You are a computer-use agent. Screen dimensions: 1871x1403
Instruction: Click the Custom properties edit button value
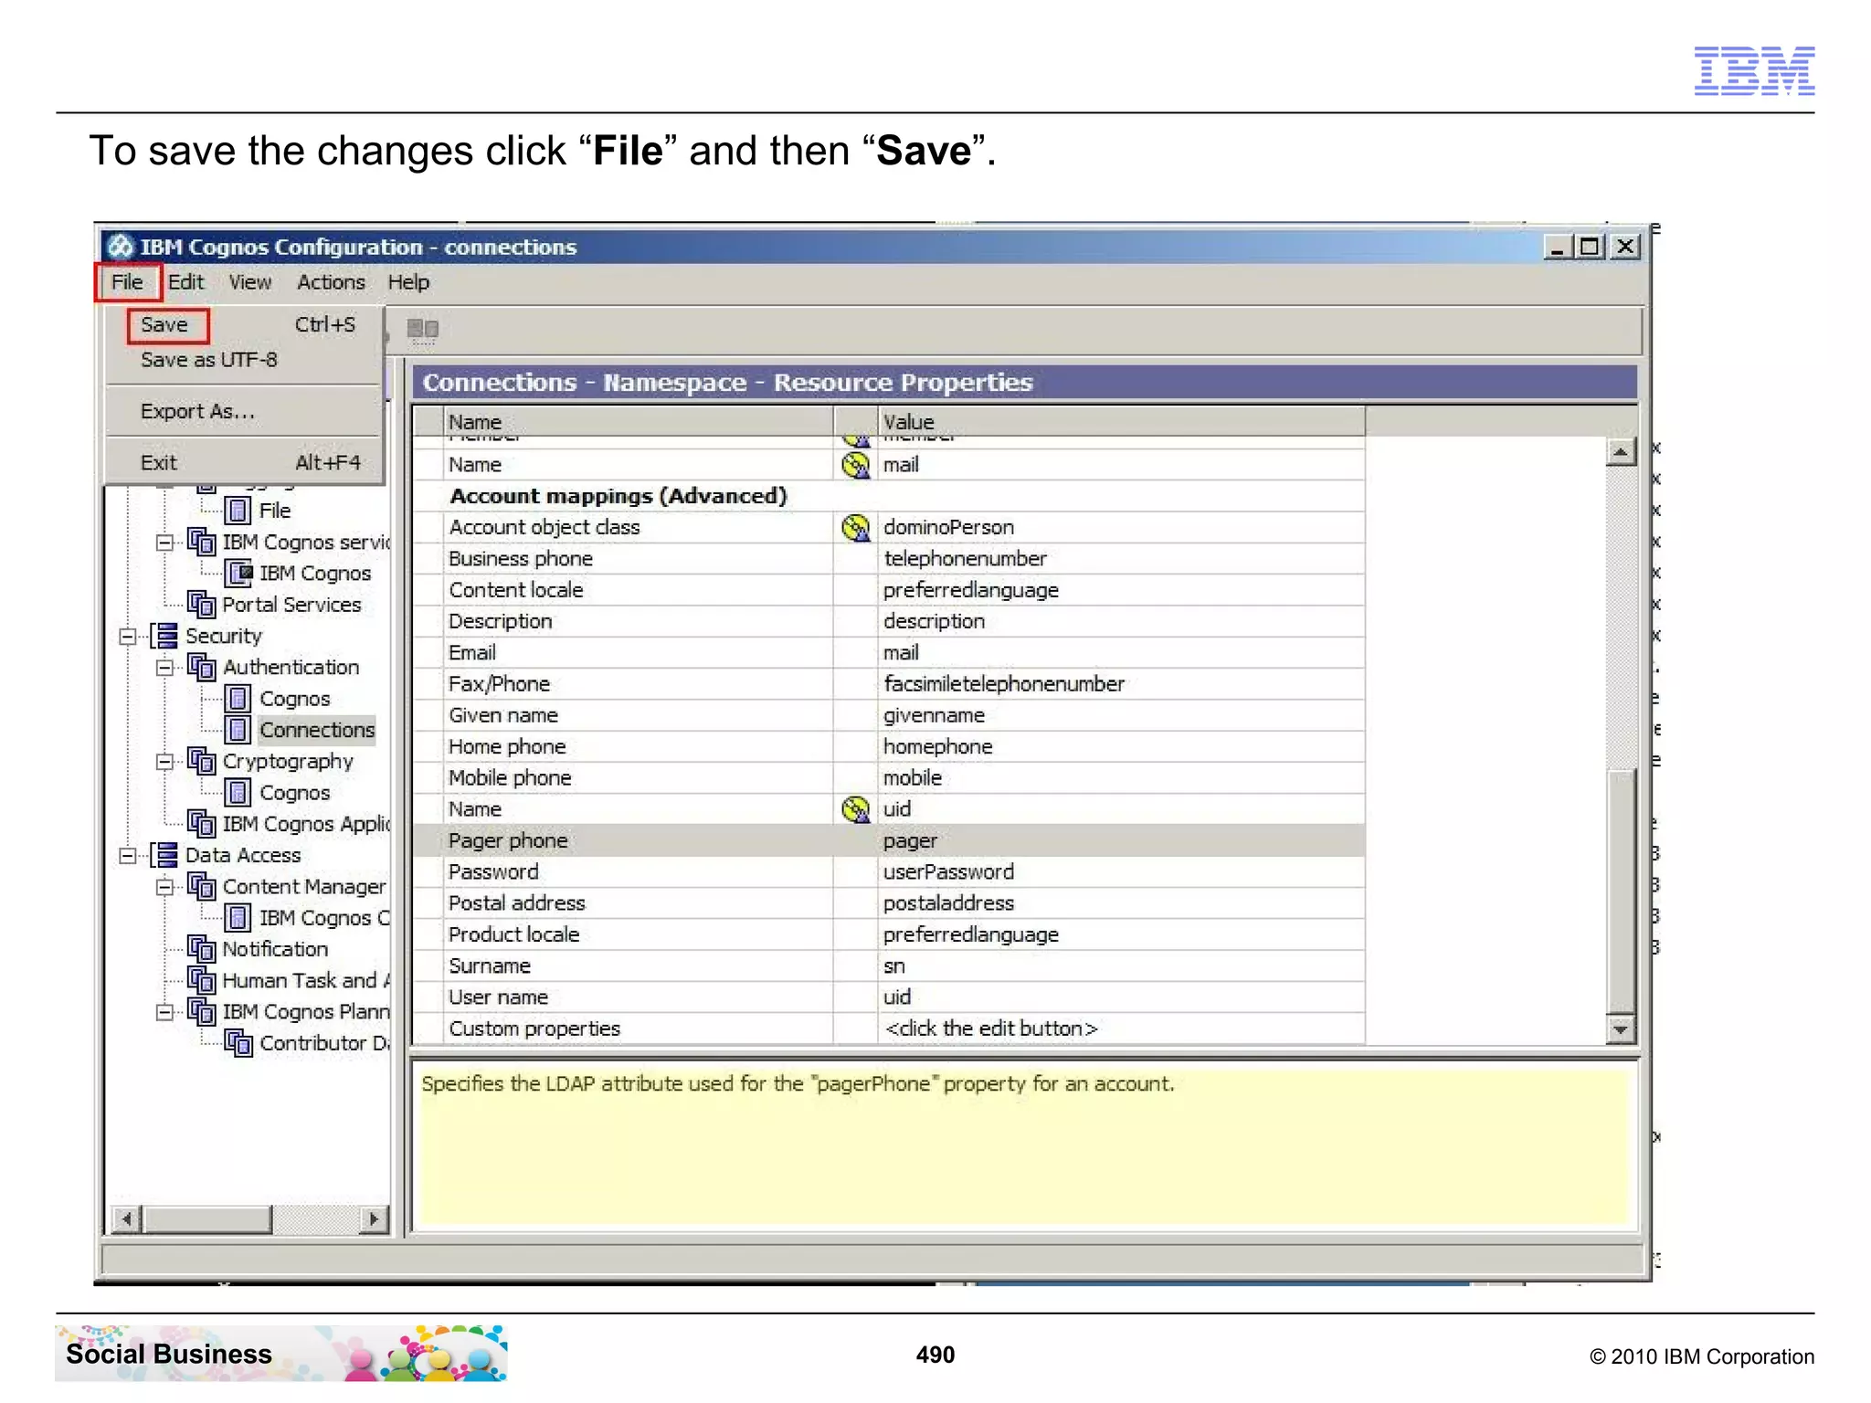[x=1121, y=1029]
